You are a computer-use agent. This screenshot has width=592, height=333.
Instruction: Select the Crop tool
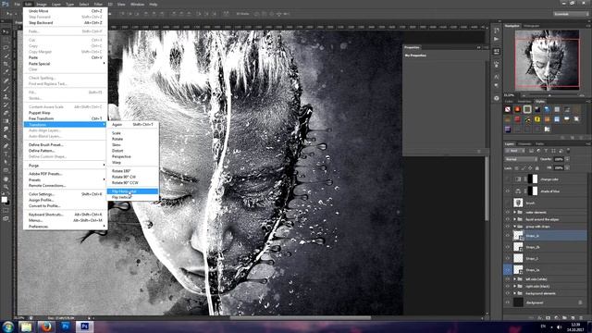6,64
